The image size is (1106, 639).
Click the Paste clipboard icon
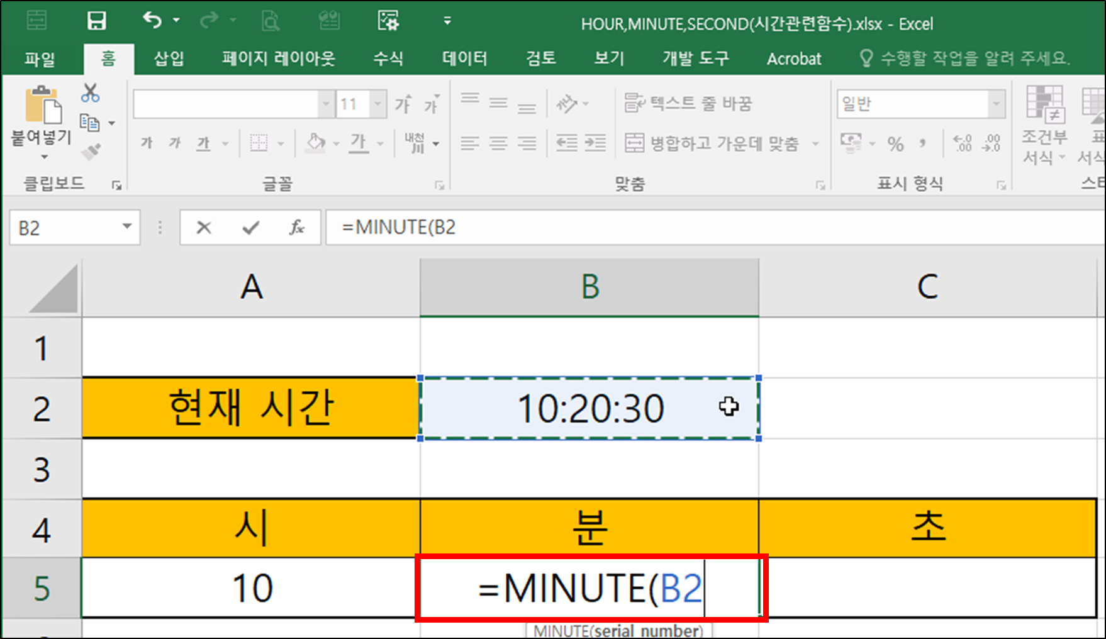click(x=43, y=105)
